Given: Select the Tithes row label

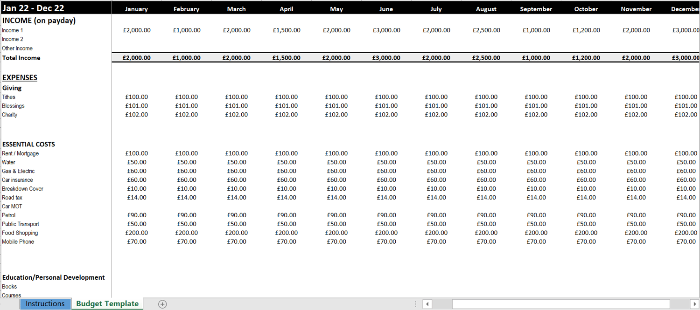Looking at the screenshot, I should tap(9, 97).
